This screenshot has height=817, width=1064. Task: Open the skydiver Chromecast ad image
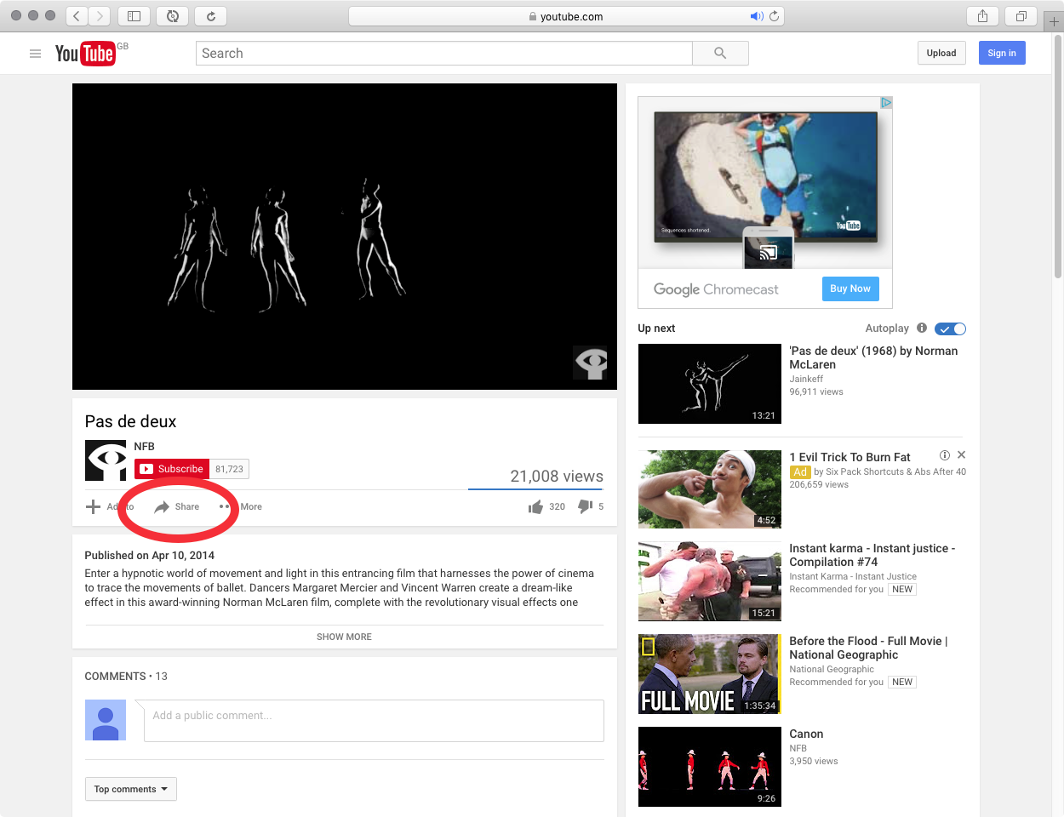[x=765, y=183]
